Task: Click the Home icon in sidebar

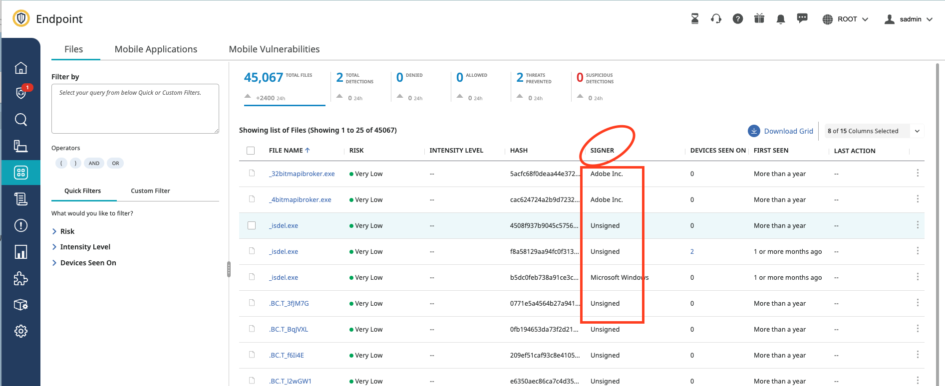Action: tap(20, 68)
